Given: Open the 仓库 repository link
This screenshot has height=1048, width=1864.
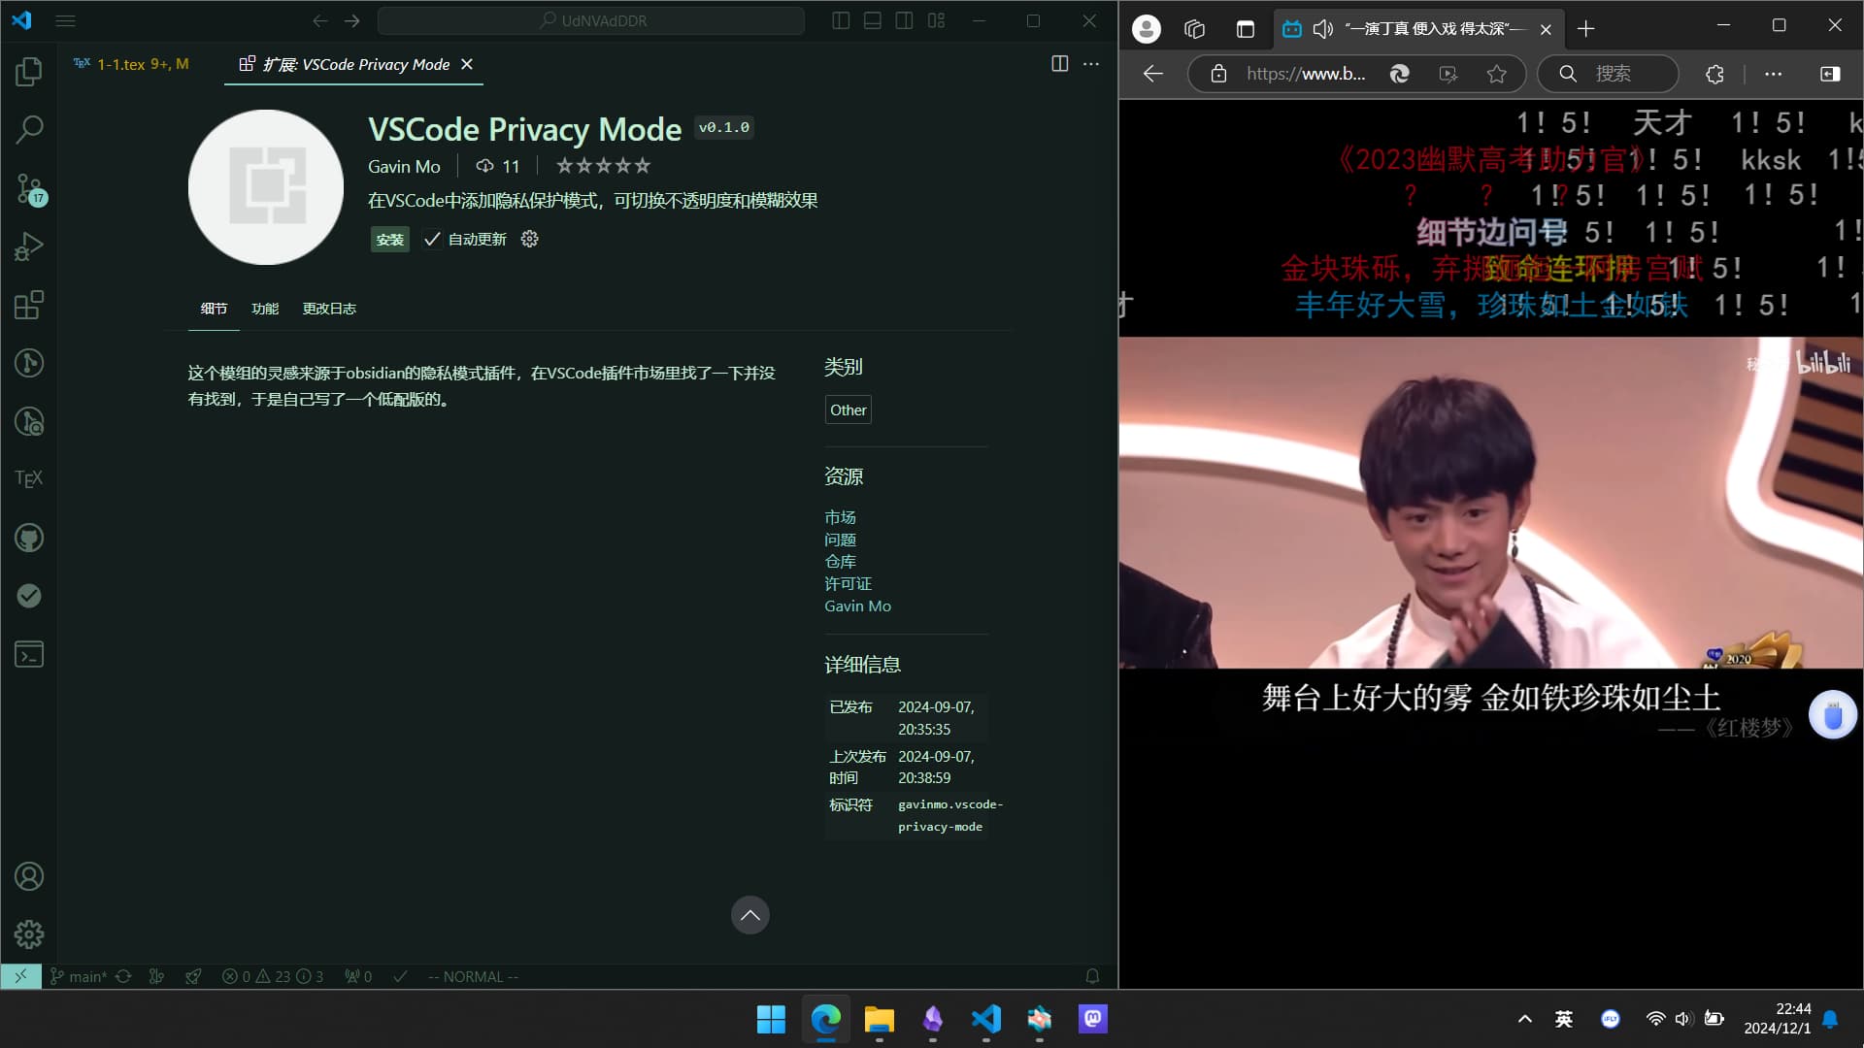Looking at the screenshot, I should (840, 562).
